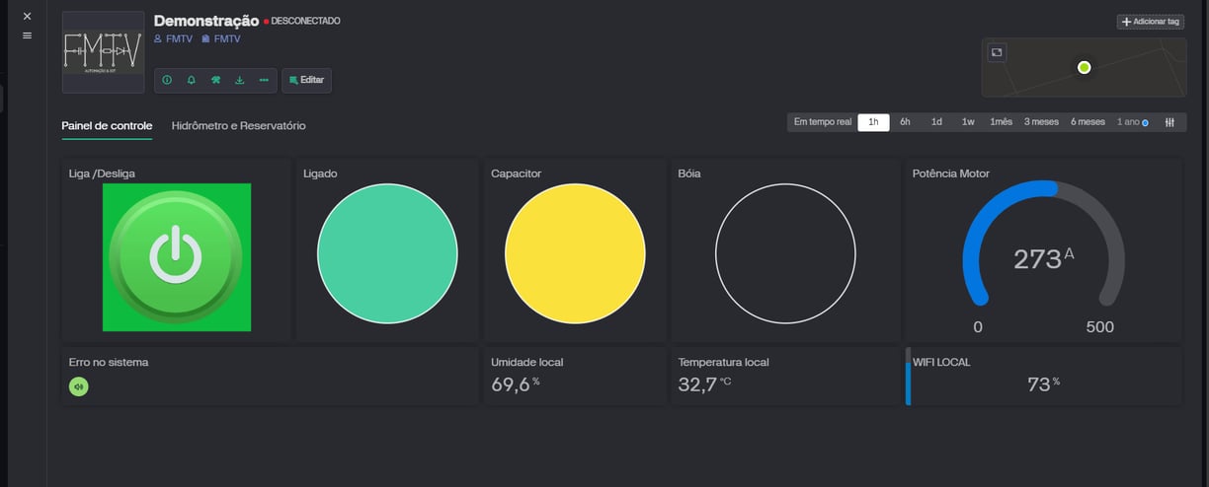
Task: Click the download data icon
Action: click(239, 80)
